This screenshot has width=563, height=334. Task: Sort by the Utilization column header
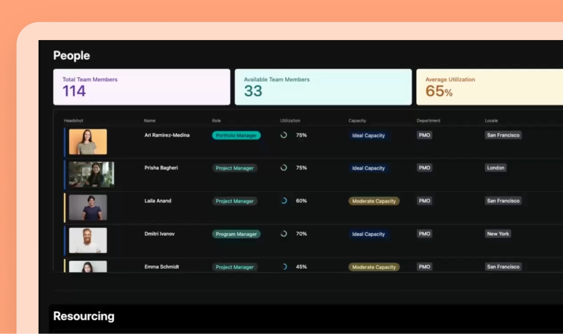pos(290,121)
